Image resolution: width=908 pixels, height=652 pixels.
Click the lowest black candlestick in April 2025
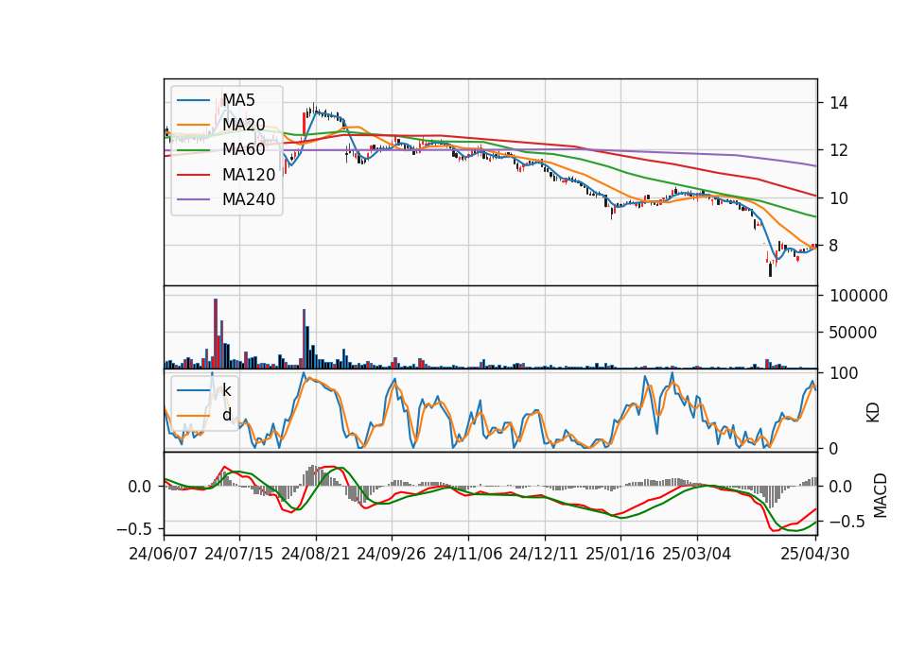pyautogui.click(x=770, y=269)
